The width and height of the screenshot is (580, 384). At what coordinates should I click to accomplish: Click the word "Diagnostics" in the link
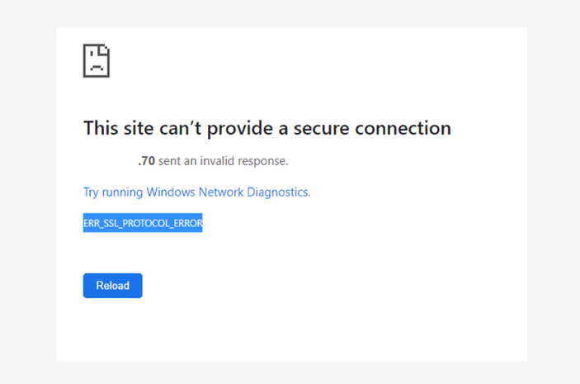pos(279,192)
